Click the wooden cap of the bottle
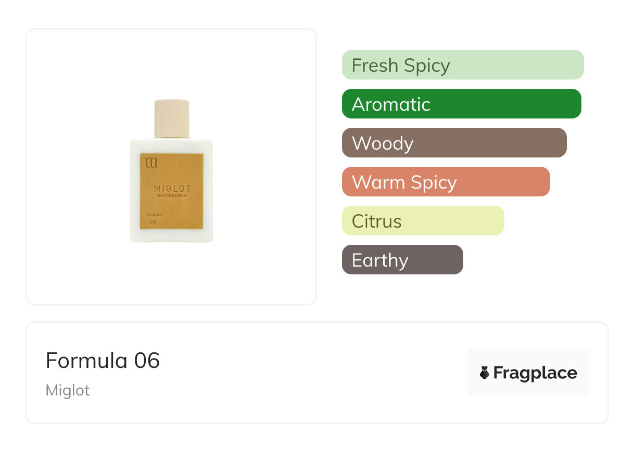 point(172,118)
